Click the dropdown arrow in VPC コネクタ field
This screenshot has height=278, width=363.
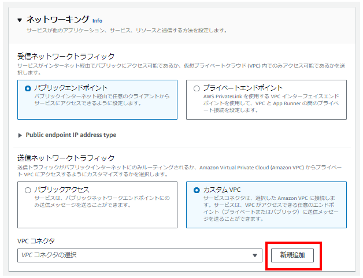(255, 255)
